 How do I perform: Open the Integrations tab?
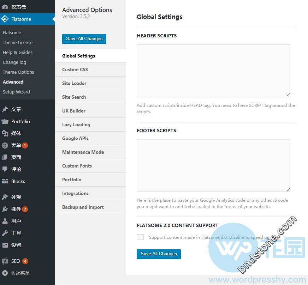click(x=90, y=193)
